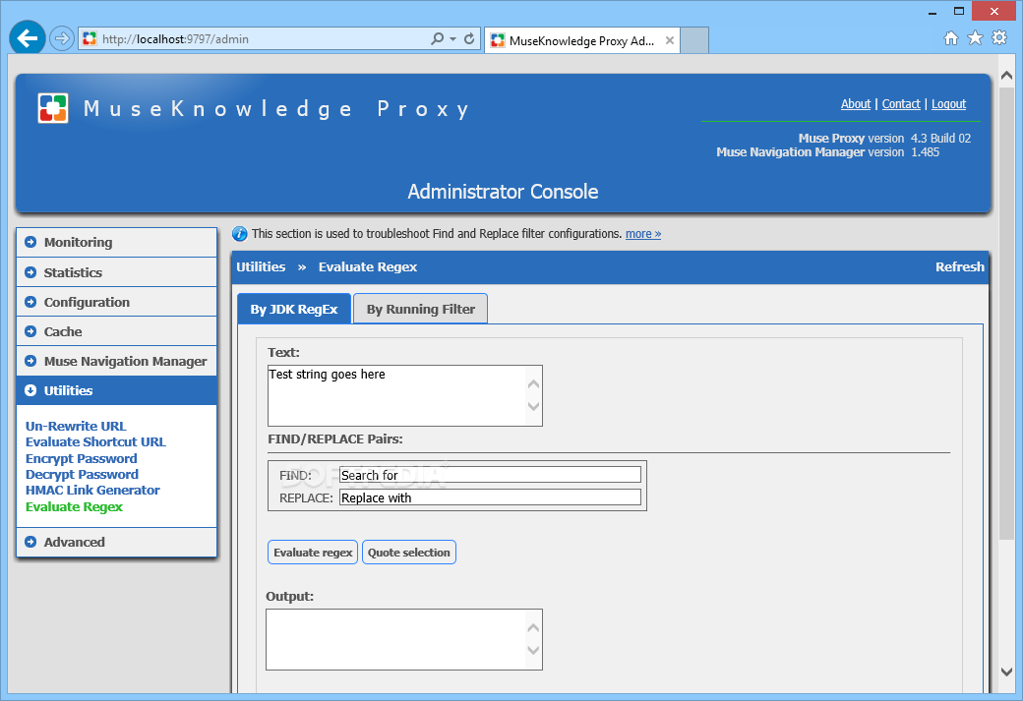Minimize the browser window

(x=933, y=12)
